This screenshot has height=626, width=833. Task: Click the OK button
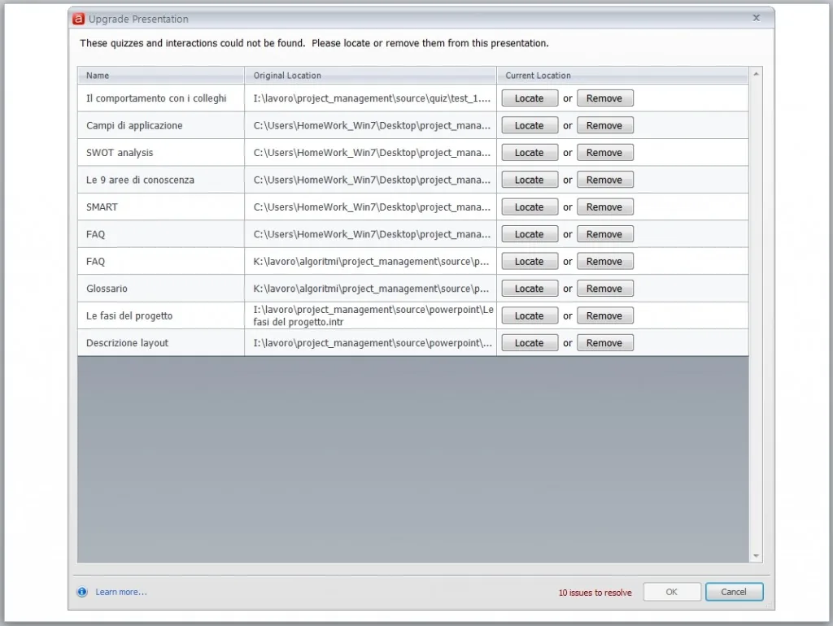coord(671,592)
